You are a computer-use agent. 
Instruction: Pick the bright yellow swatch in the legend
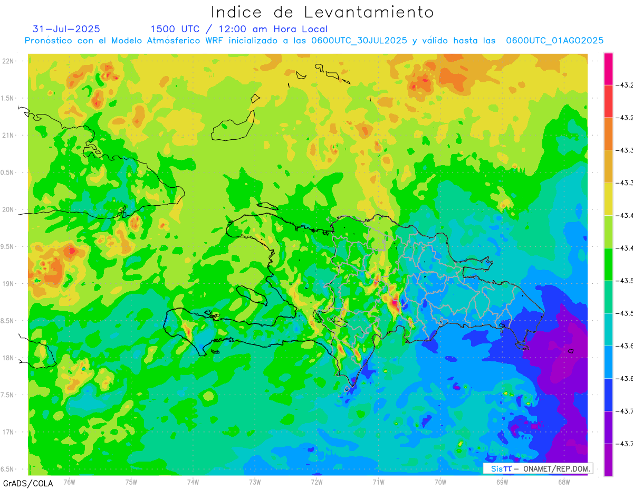[x=608, y=199]
